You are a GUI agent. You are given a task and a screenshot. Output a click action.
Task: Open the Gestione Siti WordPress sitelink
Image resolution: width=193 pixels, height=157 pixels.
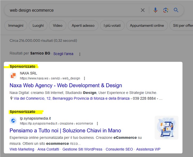82,149
